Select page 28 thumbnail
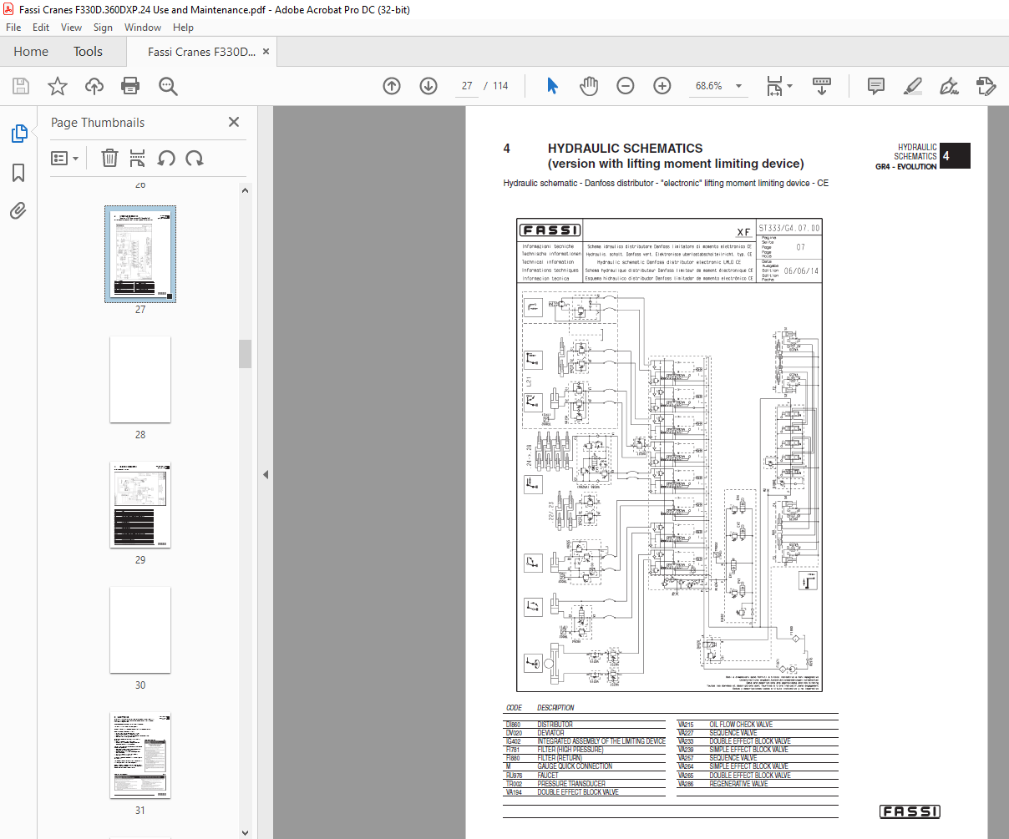The height and width of the screenshot is (839, 1009). 140,379
